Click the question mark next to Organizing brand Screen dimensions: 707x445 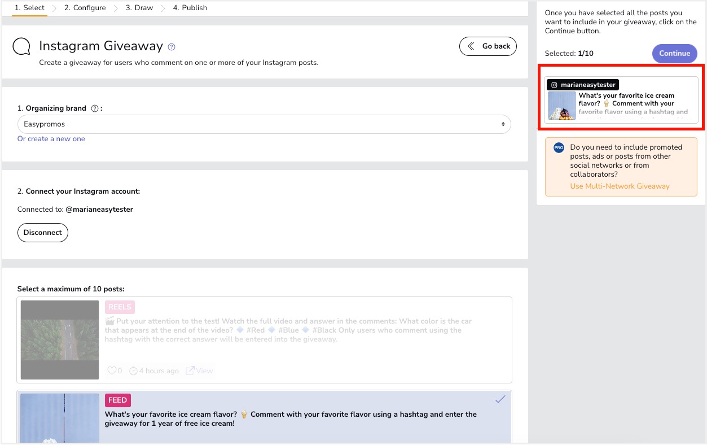pos(95,108)
